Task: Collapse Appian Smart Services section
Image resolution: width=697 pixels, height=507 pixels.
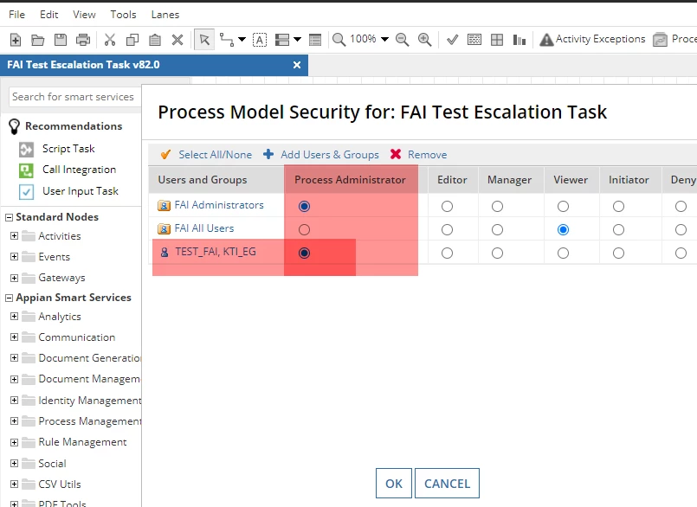Action: pyautogui.click(x=9, y=298)
